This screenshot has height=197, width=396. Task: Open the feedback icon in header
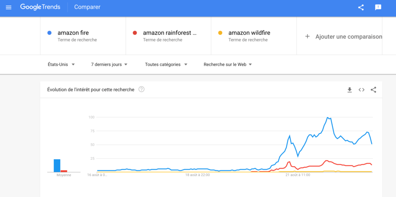click(378, 7)
